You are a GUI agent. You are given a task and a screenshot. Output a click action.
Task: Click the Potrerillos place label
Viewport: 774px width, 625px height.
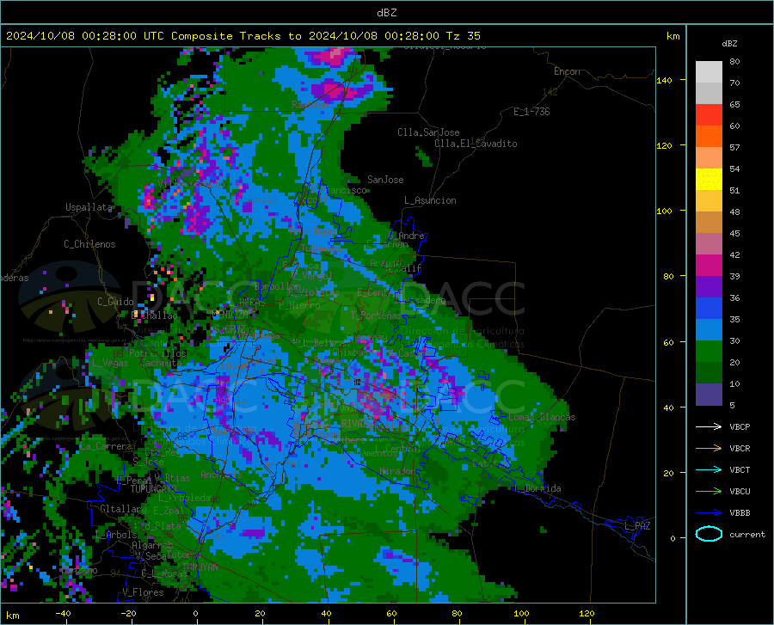pos(157,353)
